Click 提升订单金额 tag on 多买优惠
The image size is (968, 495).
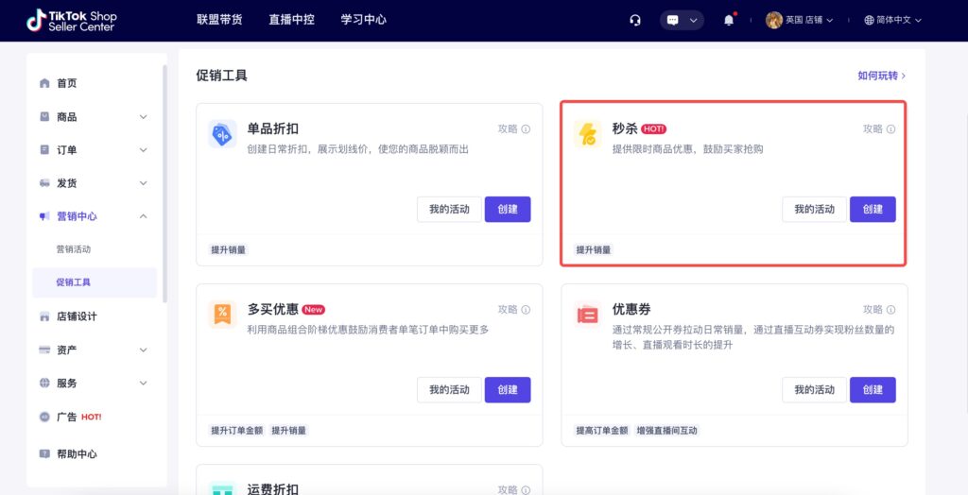236,430
